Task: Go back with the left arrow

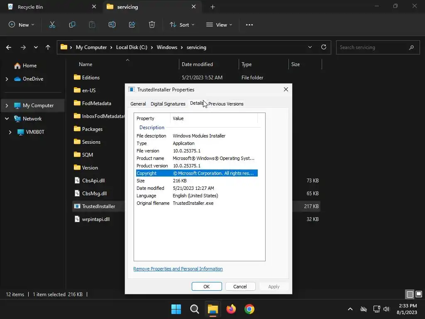Action: [9, 47]
